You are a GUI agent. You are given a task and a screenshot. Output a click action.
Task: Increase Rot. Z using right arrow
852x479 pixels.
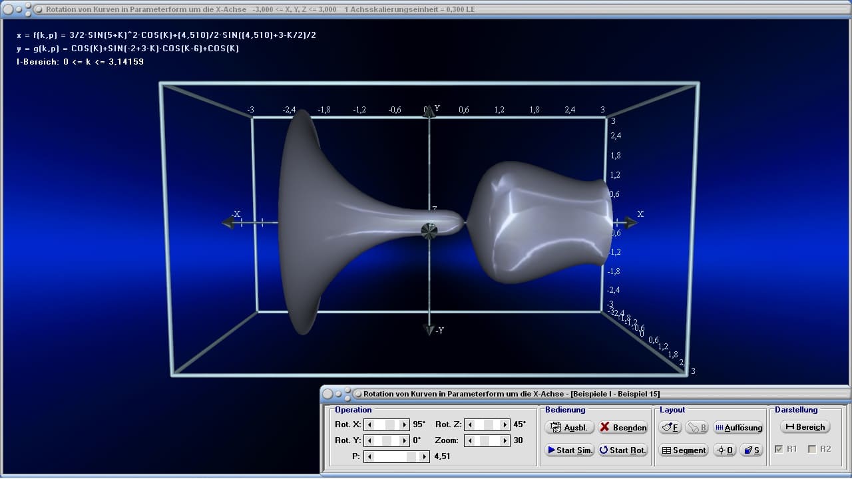pyautogui.click(x=505, y=424)
